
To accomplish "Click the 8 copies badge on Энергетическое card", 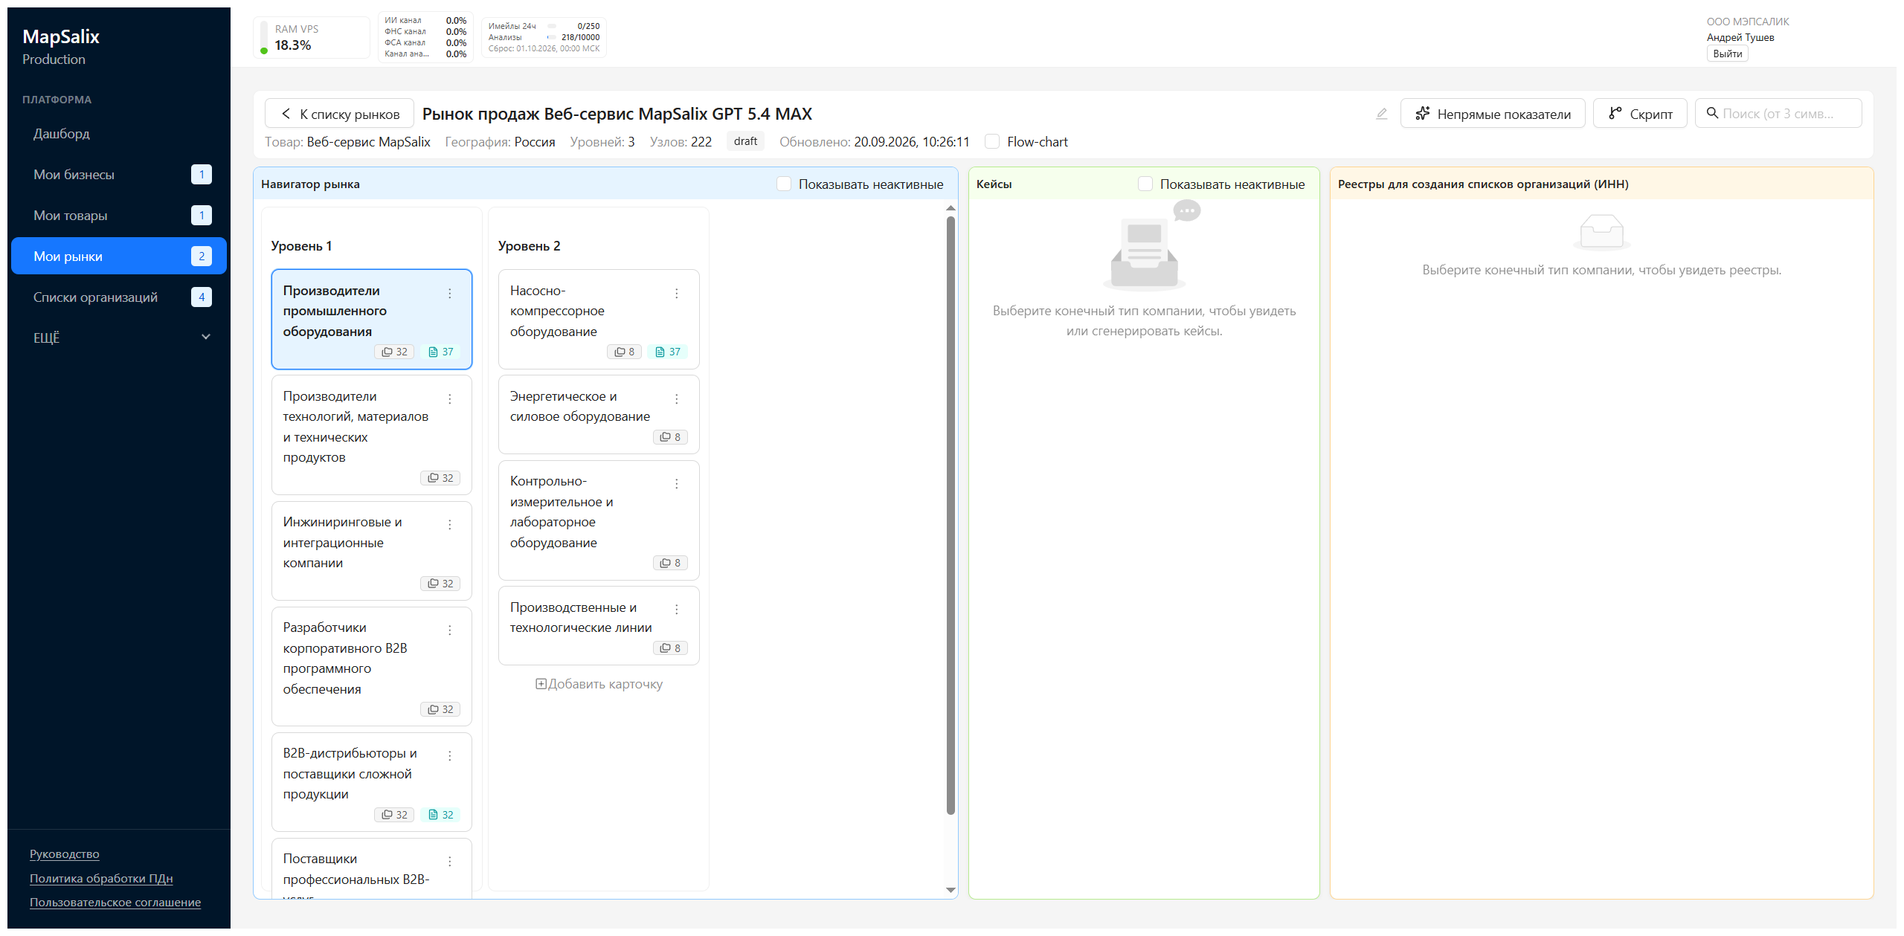I will click(670, 437).
